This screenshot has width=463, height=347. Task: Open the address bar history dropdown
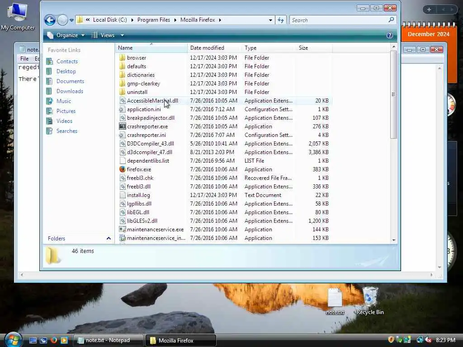tap(270, 20)
